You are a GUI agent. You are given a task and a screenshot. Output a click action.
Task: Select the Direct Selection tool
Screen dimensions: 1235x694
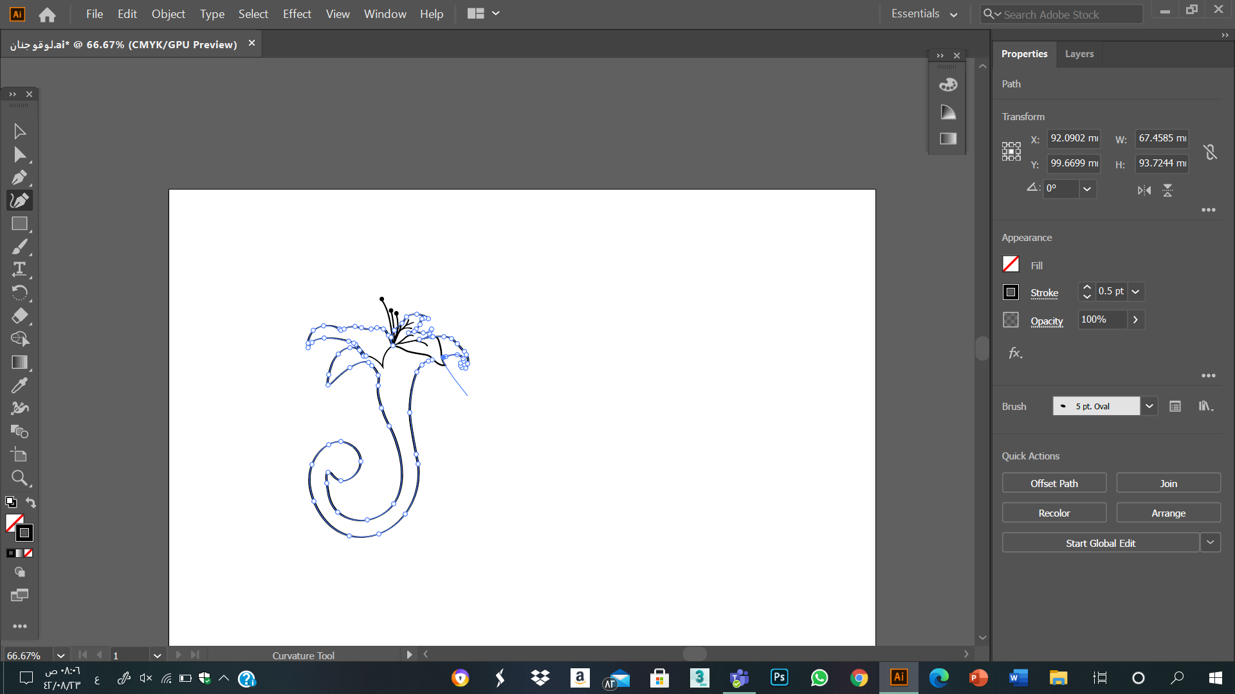tap(19, 154)
